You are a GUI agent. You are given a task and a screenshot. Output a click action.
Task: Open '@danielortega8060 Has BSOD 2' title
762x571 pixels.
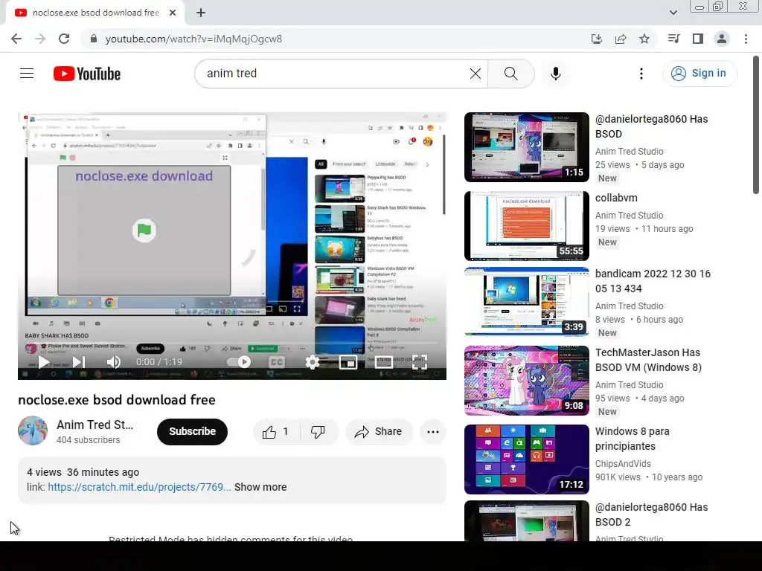point(651,514)
